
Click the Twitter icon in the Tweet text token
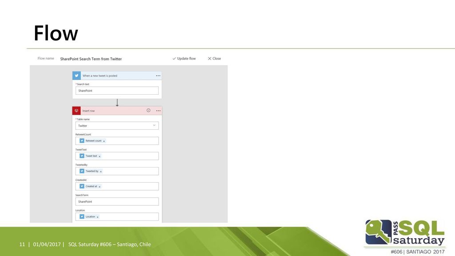pos(82,156)
